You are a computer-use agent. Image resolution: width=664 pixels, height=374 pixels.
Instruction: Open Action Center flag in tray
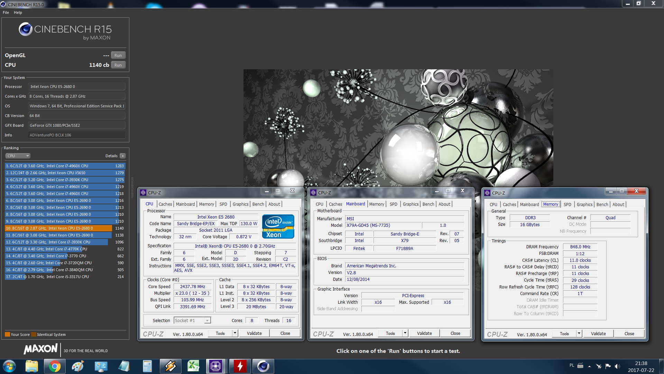pos(608,366)
